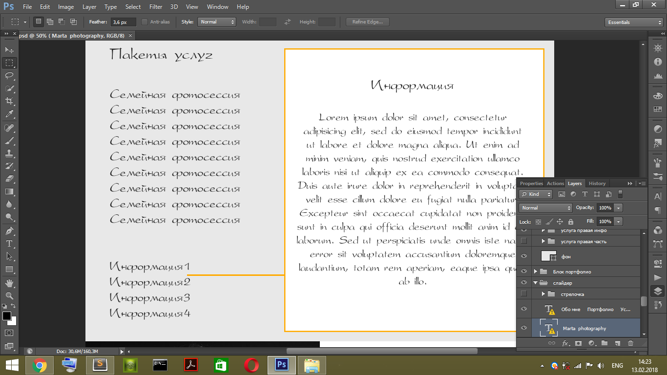Expand the услуга правая часть group

click(x=543, y=241)
